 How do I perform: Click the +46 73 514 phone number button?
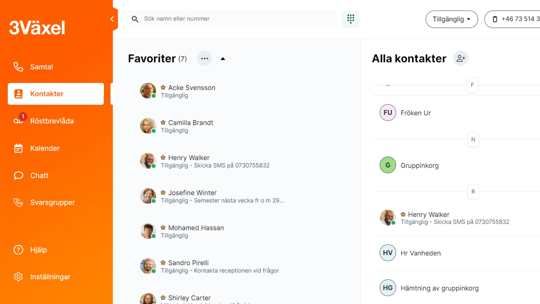click(x=516, y=19)
